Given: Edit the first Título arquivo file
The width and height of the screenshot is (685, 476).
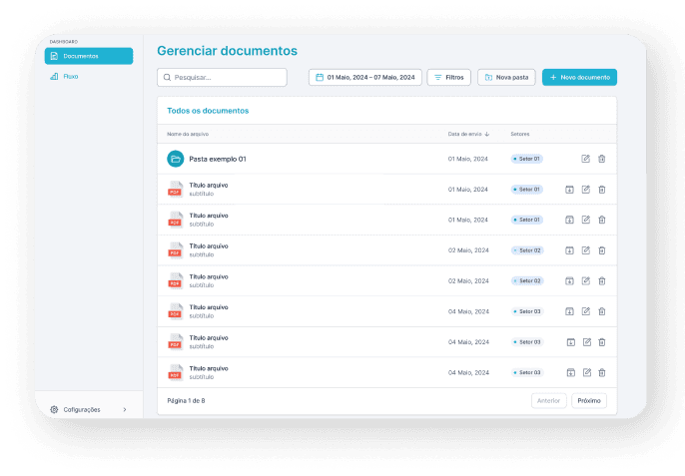Looking at the screenshot, I should click(586, 190).
